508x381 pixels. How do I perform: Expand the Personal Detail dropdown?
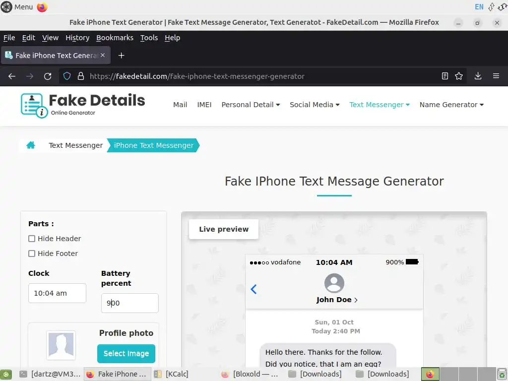tap(251, 105)
